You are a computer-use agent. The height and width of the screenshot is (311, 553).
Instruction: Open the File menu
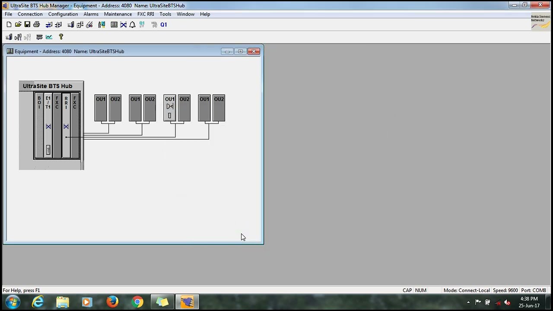8,14
